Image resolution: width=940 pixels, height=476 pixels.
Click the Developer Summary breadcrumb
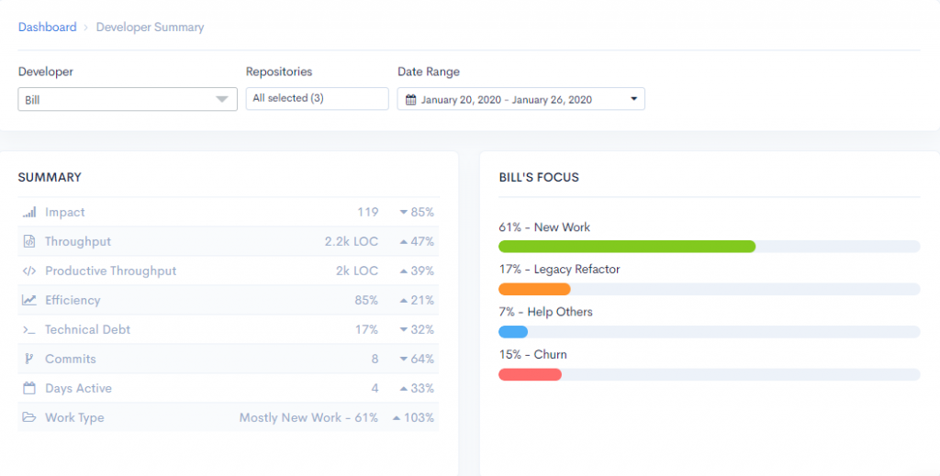[150, 28]
